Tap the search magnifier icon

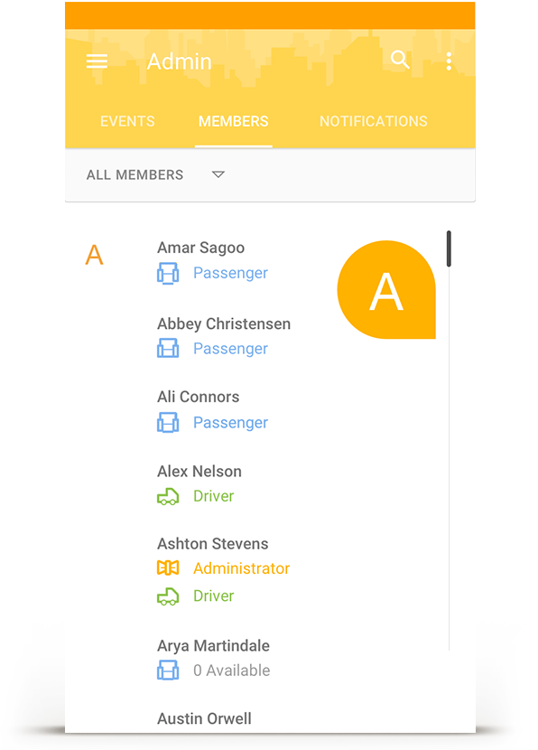400,61
